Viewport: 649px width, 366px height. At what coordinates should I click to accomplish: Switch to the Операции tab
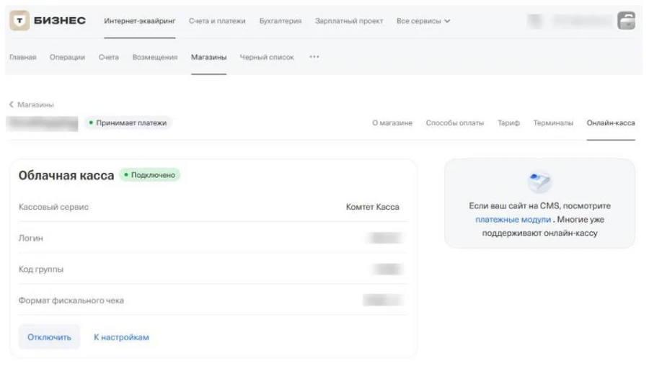pyautogui.click(x=67, y=58)
